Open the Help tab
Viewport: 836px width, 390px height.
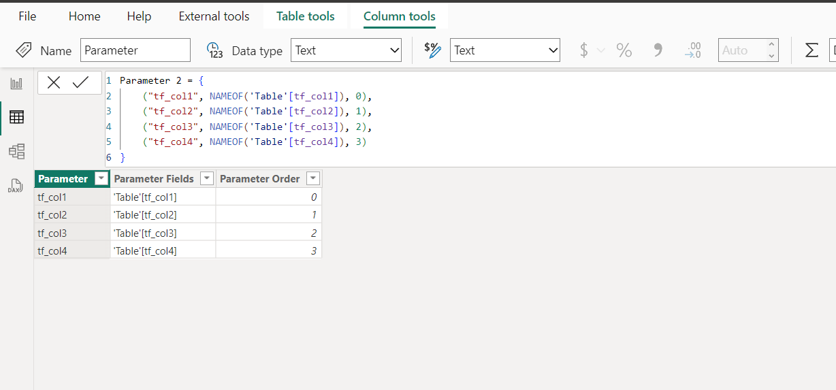point(139,16)
